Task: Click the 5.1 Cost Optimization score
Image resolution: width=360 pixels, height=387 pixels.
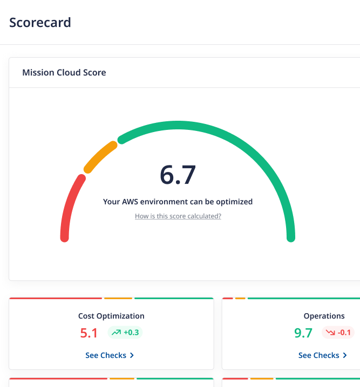Action: tap(89, 333)
